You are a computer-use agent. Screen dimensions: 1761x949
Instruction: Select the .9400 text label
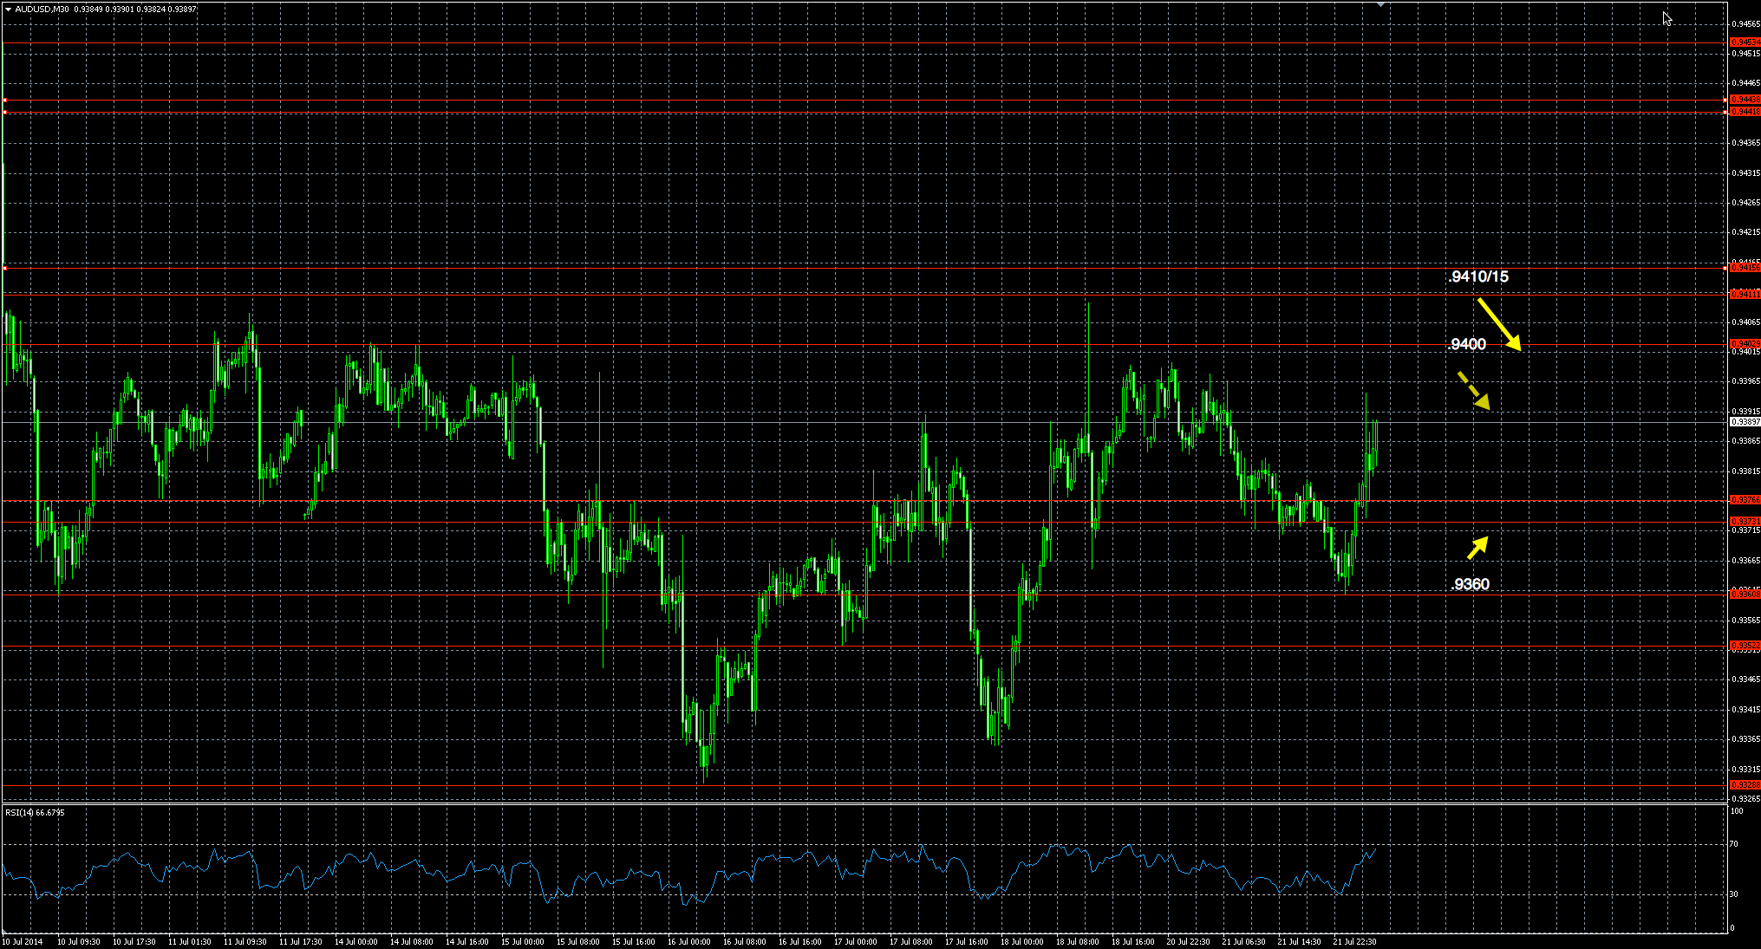point(1467,344)
